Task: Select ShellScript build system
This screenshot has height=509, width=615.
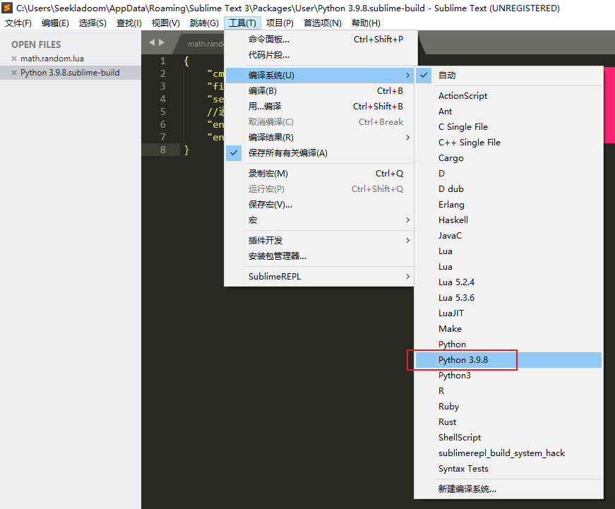Action: pos(508,438)
